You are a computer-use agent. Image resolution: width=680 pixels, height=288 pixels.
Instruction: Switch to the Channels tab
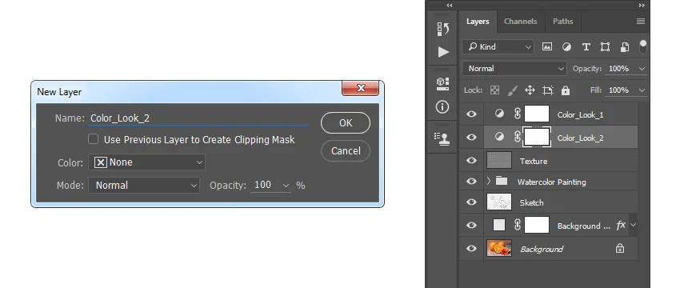(x=521, y=22)
